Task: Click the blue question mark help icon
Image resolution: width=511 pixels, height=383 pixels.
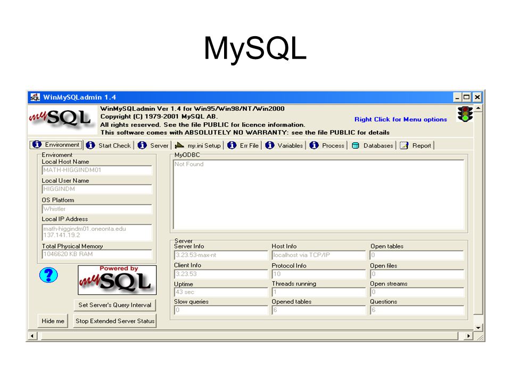Action: tap(48, 275)
